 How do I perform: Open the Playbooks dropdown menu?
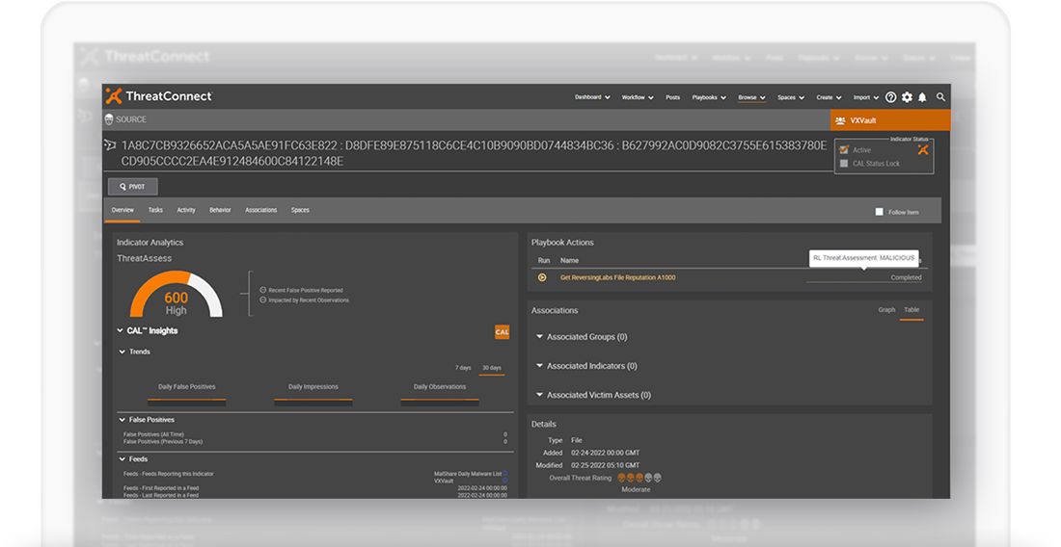coord(709,97)
